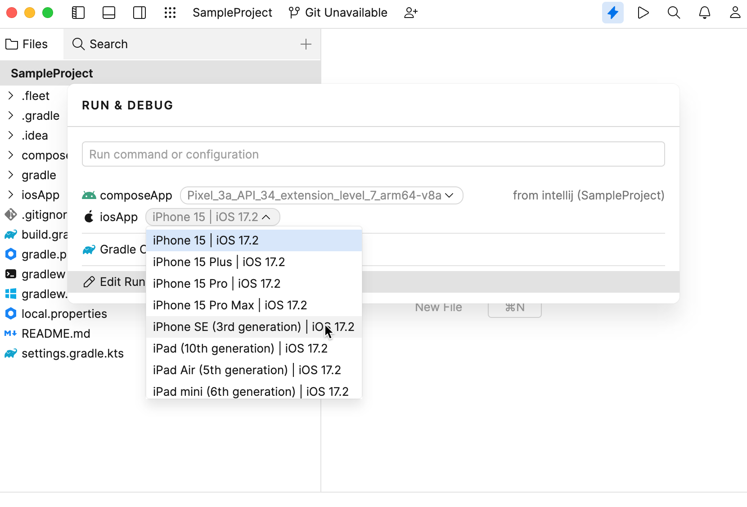This screenshot has height=507, width=747.
Task: Select the SampleProject root in file tree
Action: (160, 73)
